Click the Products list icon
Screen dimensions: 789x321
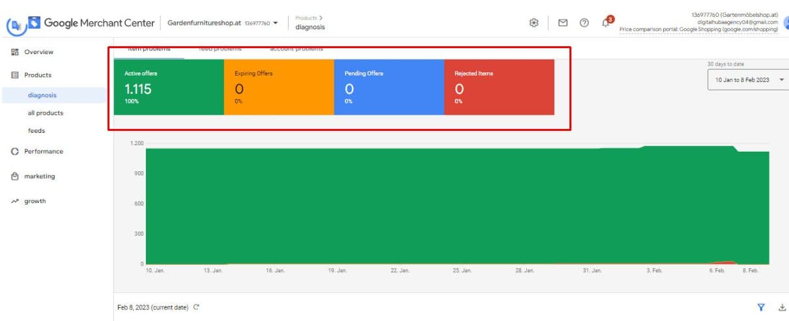click(14, 75)
